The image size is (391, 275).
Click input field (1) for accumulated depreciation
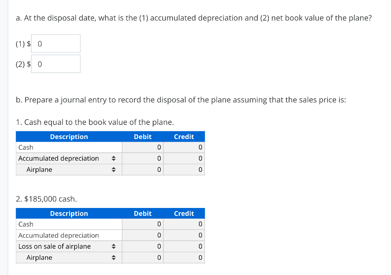(x=55, y=43)
